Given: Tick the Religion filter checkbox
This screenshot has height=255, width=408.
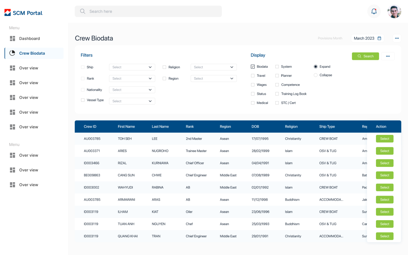Looking at the screenshot, I should pos(164,67).
